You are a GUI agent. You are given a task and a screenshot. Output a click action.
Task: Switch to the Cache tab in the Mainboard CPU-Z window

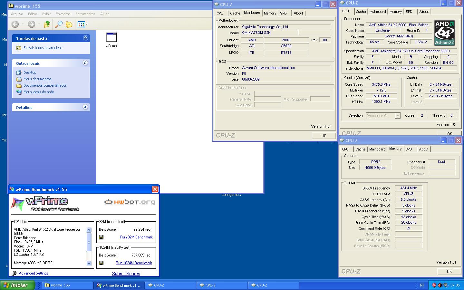coord(235,13)
